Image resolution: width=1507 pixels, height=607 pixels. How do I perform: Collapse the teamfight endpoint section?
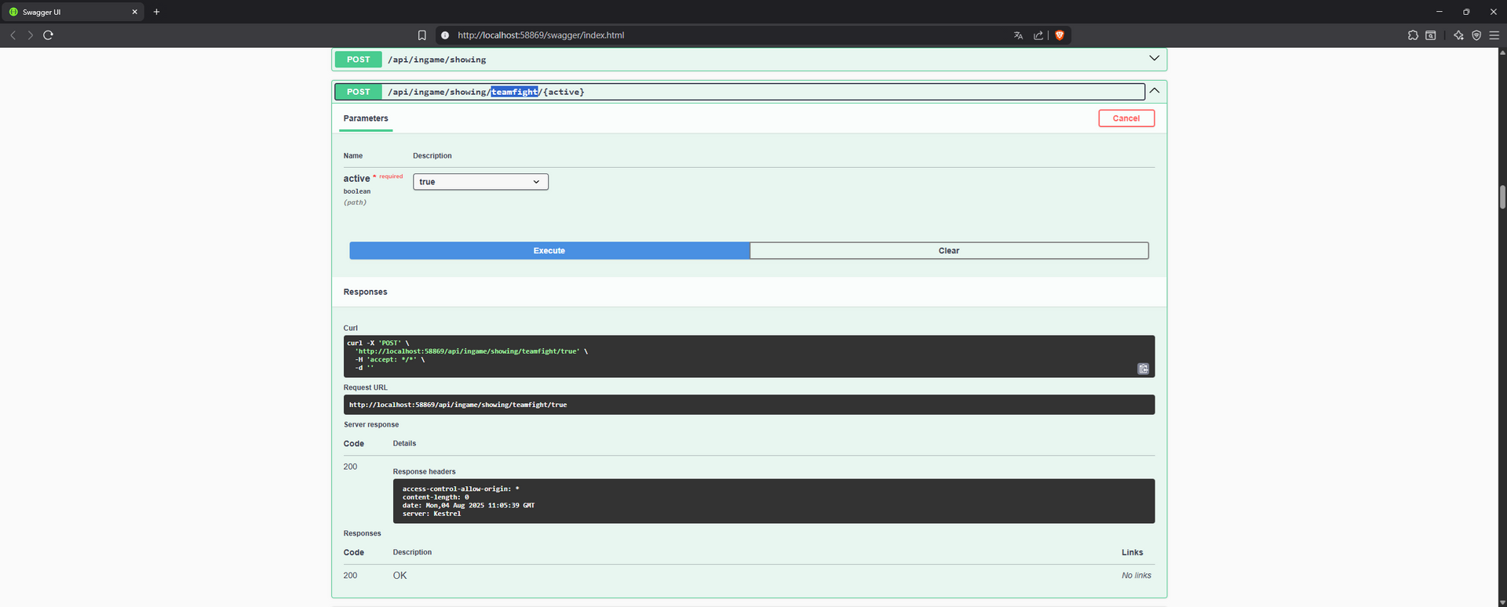(1154, 91)
